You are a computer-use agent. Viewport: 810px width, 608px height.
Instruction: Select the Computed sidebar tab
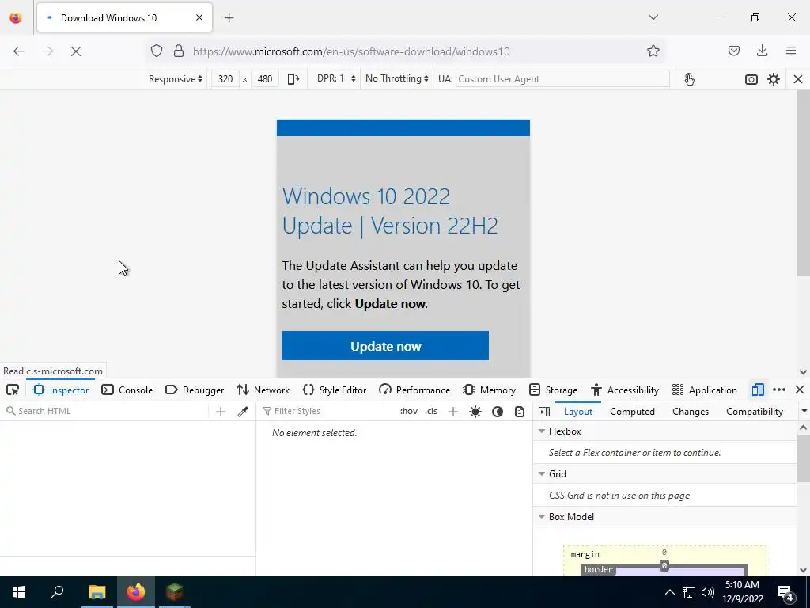point(632,412)
